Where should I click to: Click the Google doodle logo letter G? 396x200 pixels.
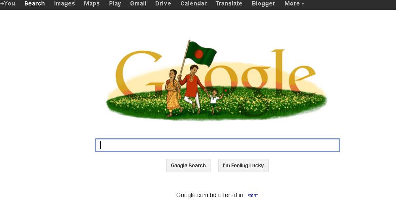(x=139, y=73)
